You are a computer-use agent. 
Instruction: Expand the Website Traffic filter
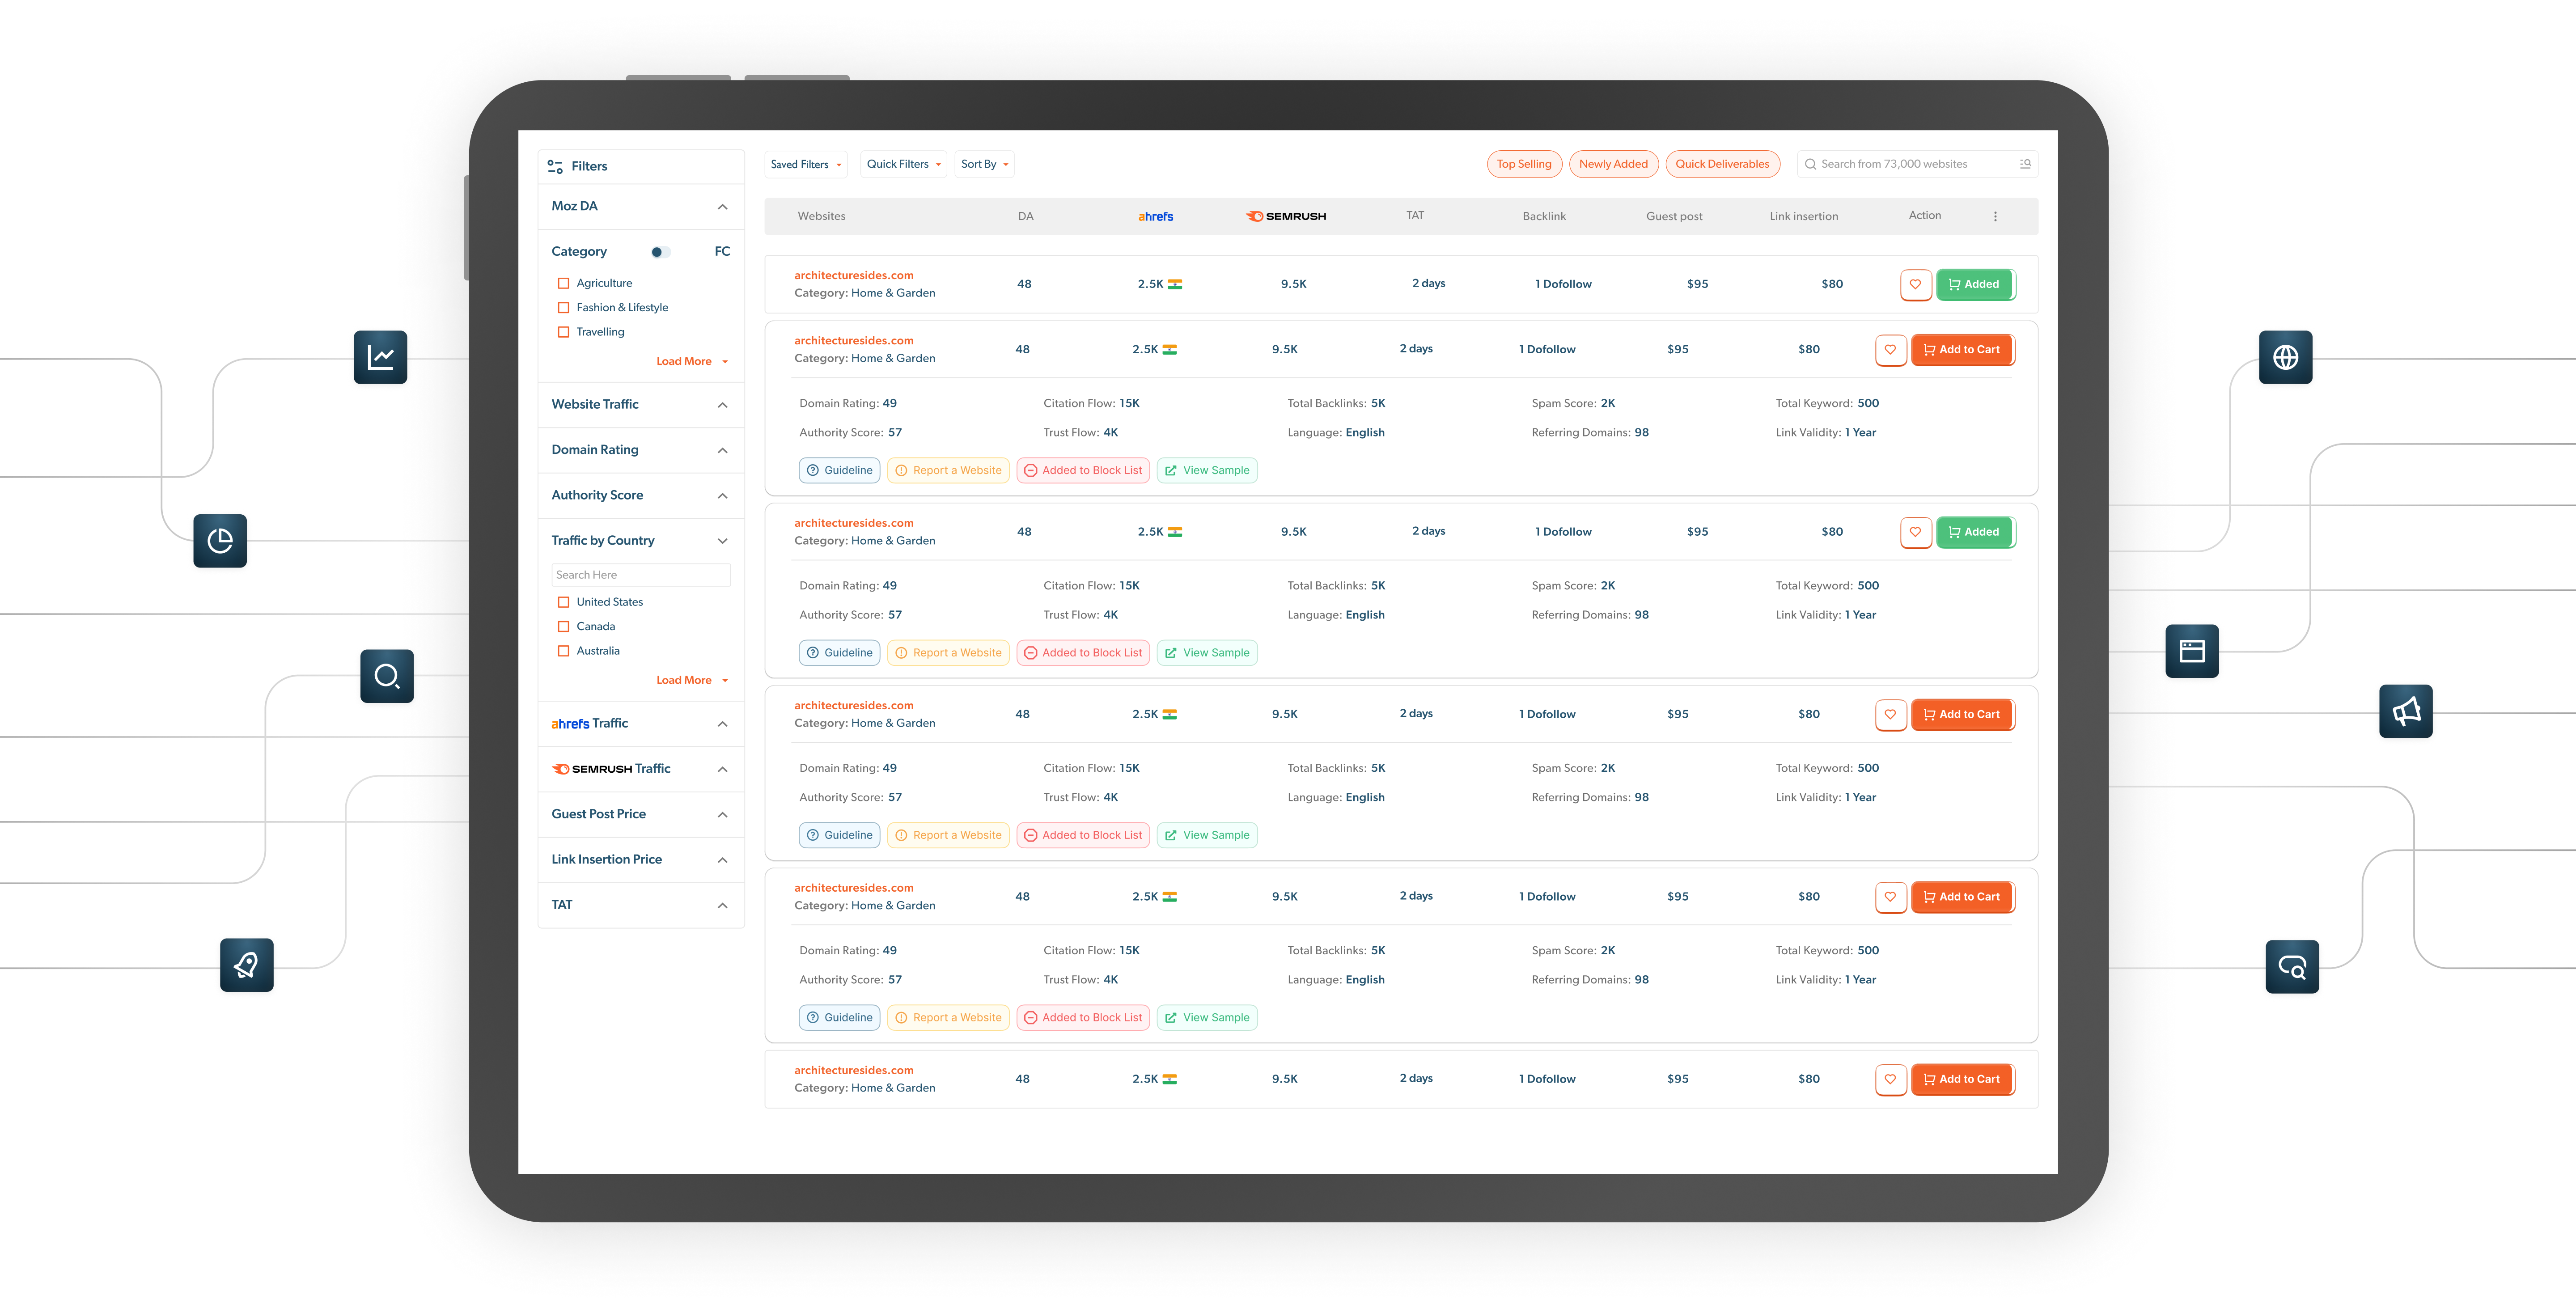pyautogui.click(x=722, y=405)
